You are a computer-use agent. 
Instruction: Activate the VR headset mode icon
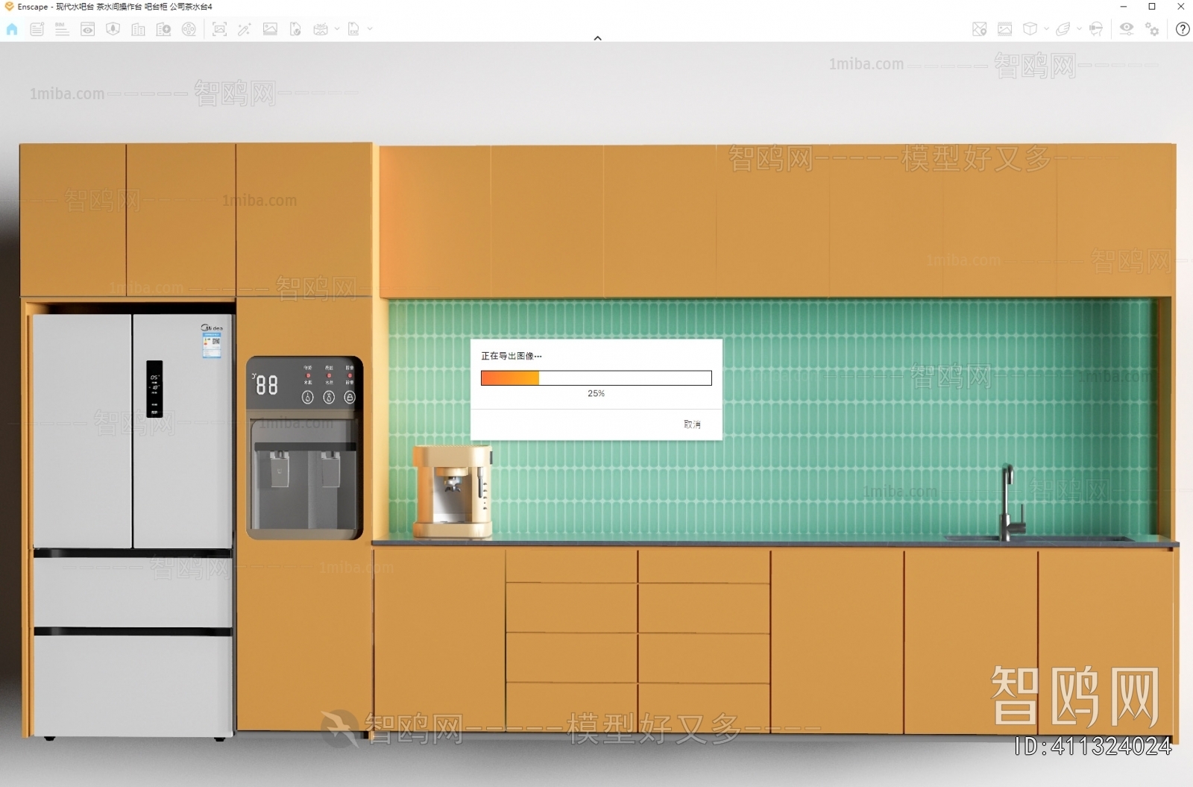(1096, 30)
